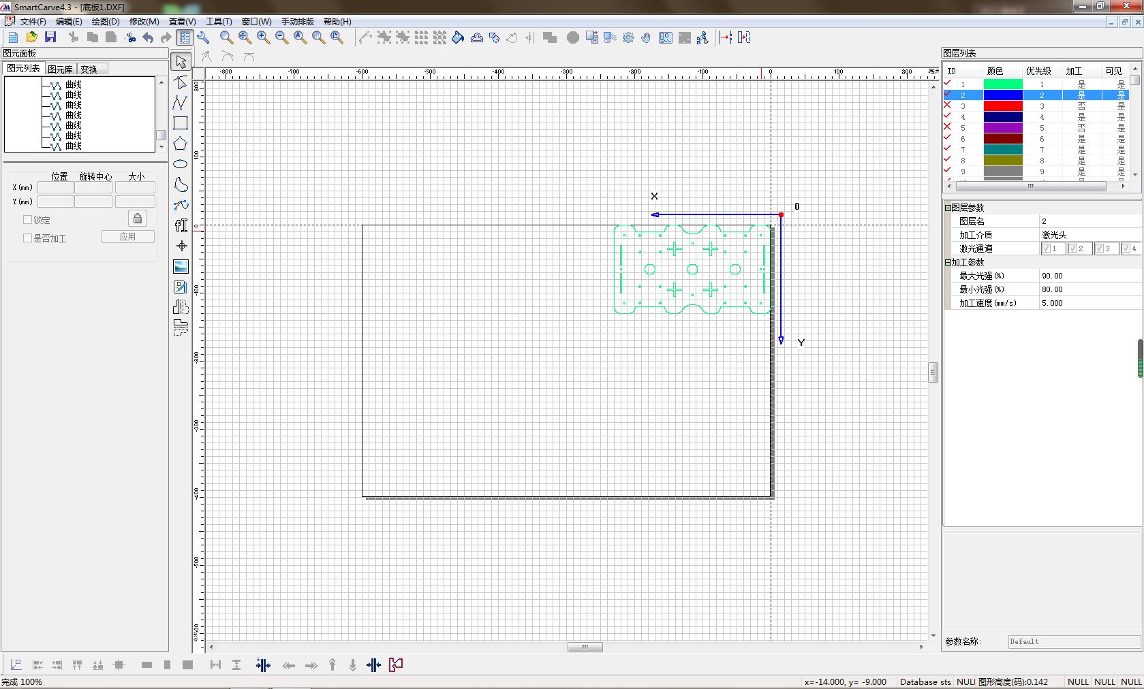The width and height of the screenshot is (1144, 689).
Task: Click the 加工速度 value 5.000 field
Action: point(1090,303)
